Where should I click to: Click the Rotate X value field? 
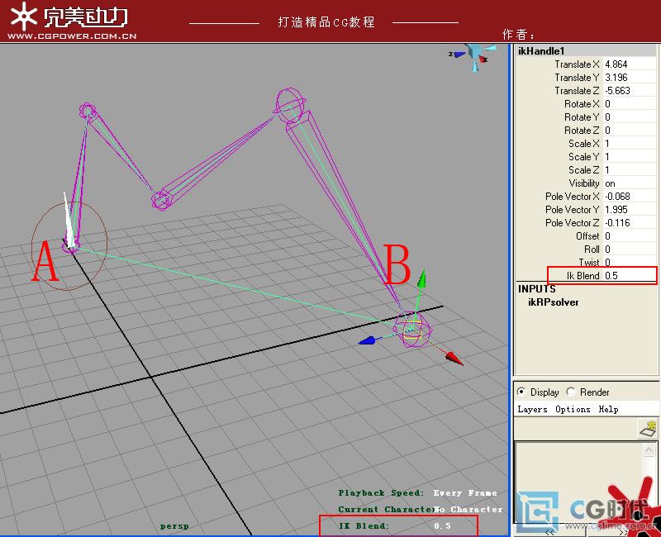[x=630, y=104]
